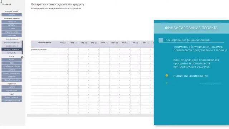Open the 'активы' sidebar button
The width and height of the screenshot is (229, 129).
point(12,29)
